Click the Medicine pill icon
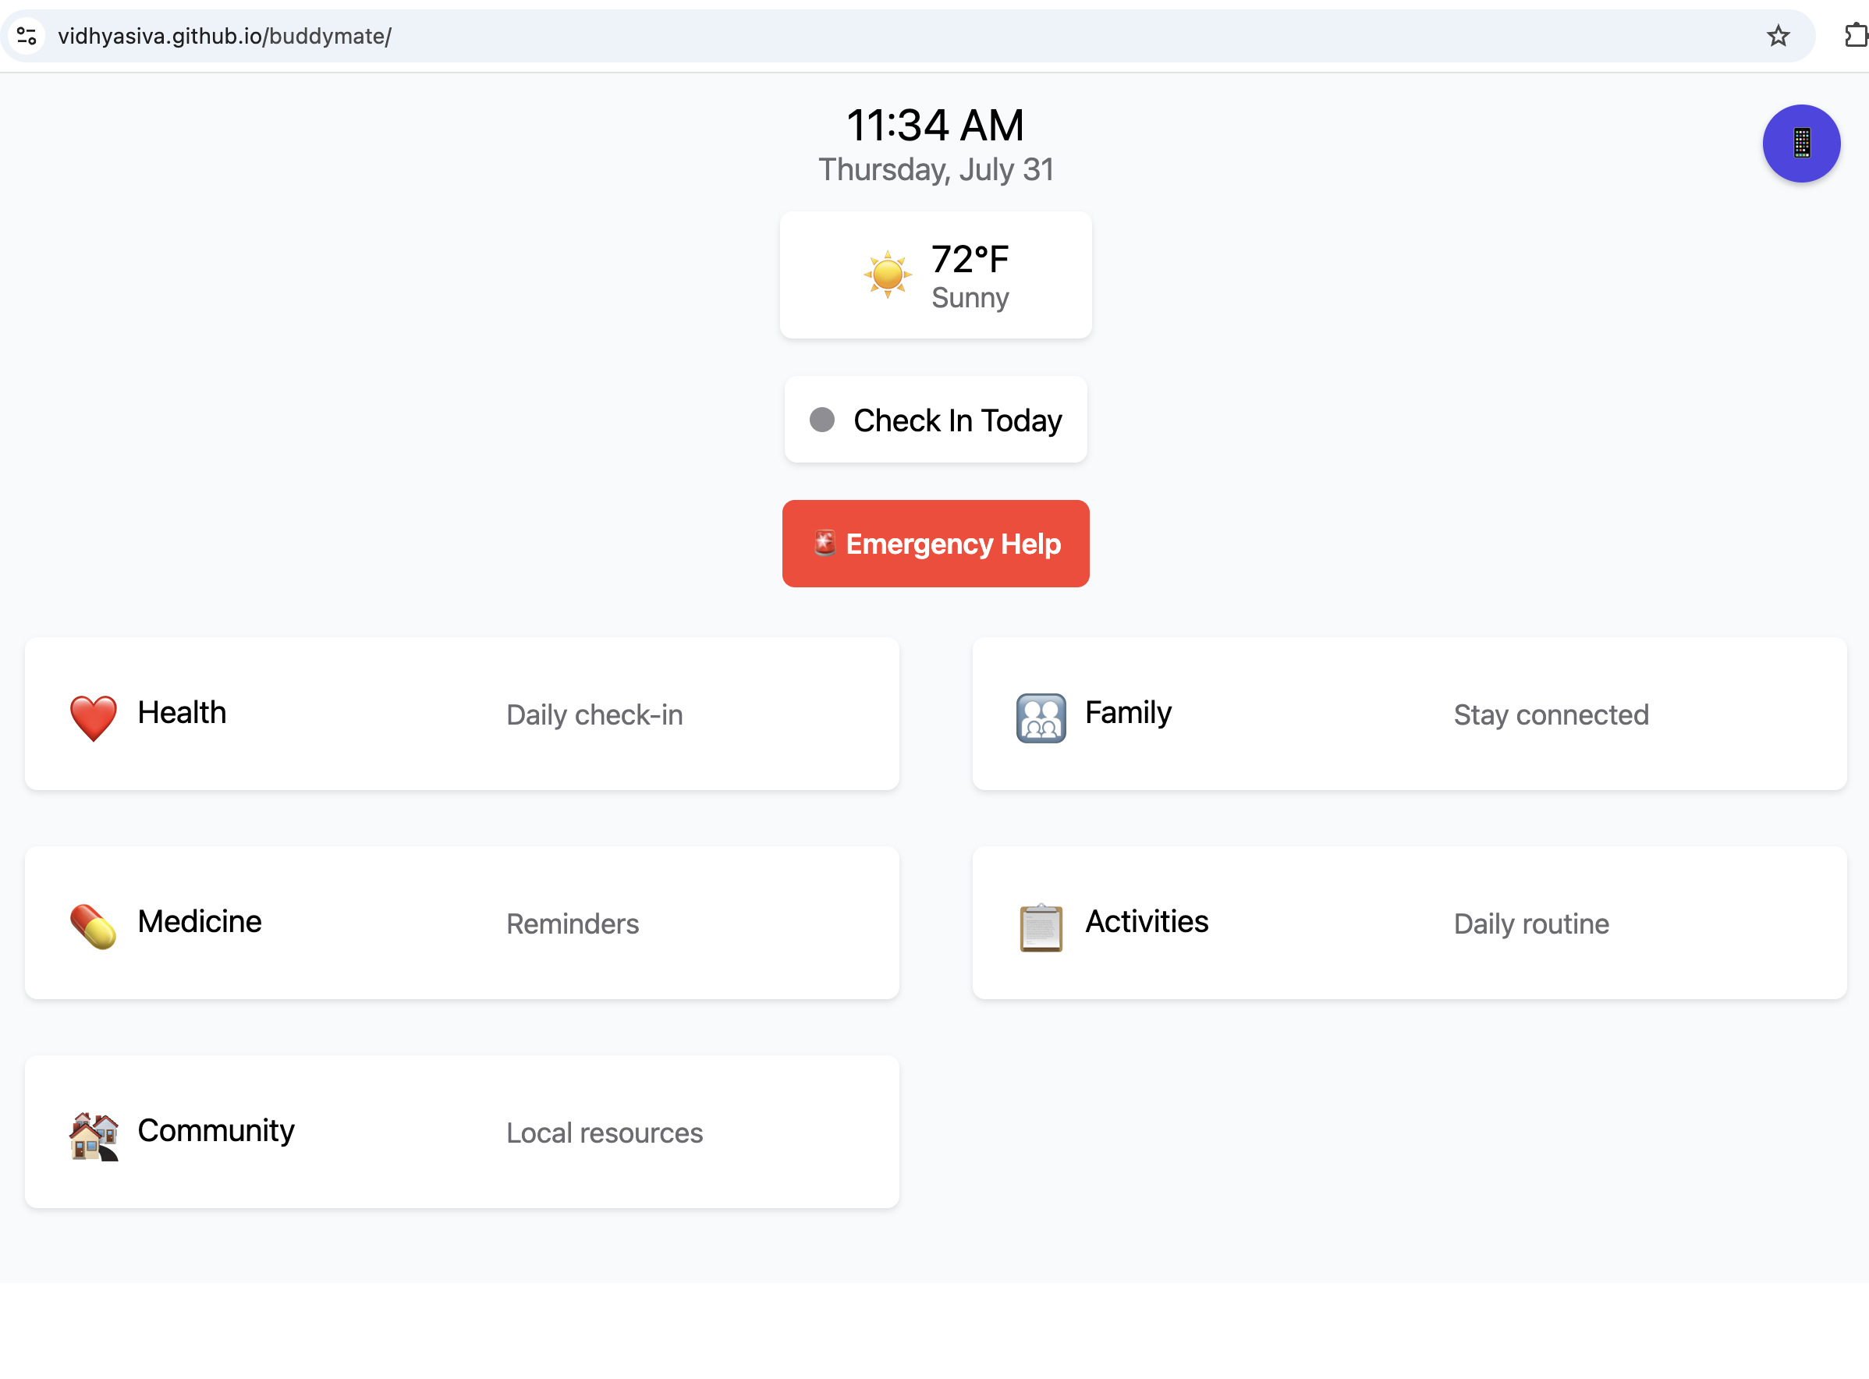 tap(93, 926)
